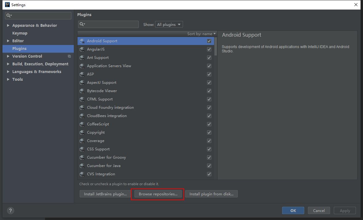The height and width of the screenshot is (220, 363).
Task: Disable the AspectJ Support checkbox
Action: (209, 83)
